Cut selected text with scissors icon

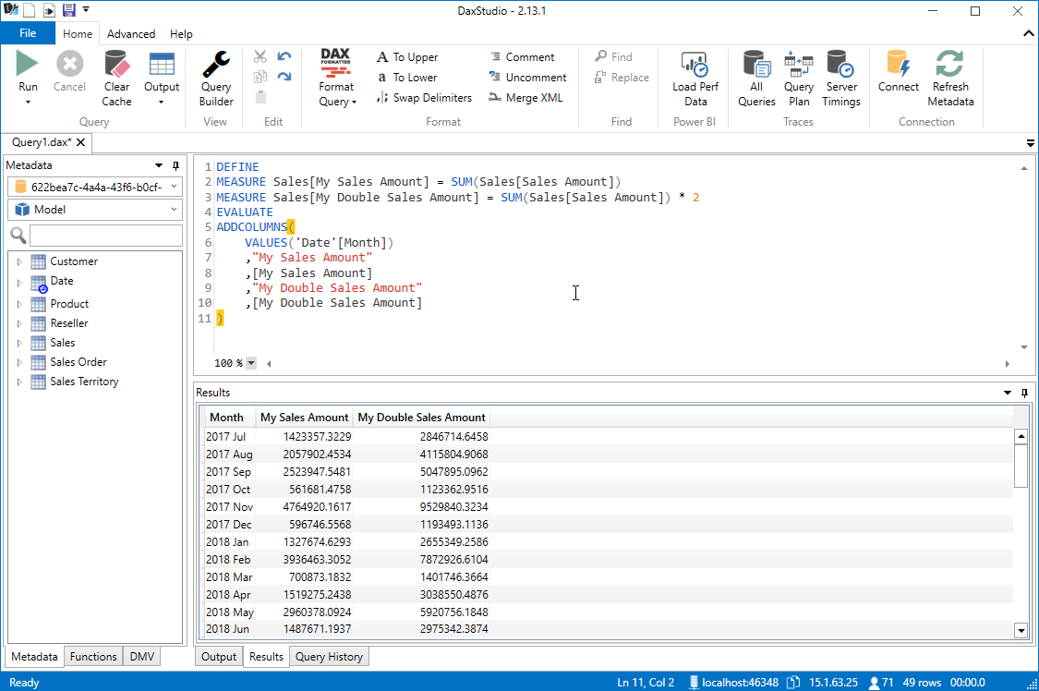pos(260,57)
